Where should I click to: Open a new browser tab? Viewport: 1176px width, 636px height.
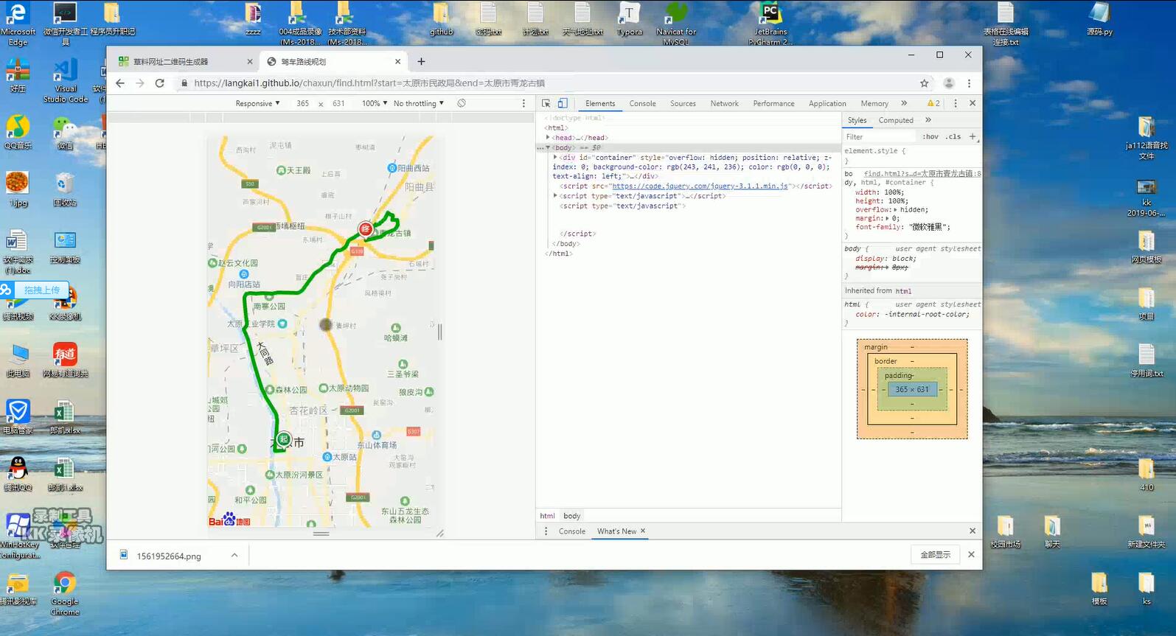(x=421, y=61)
